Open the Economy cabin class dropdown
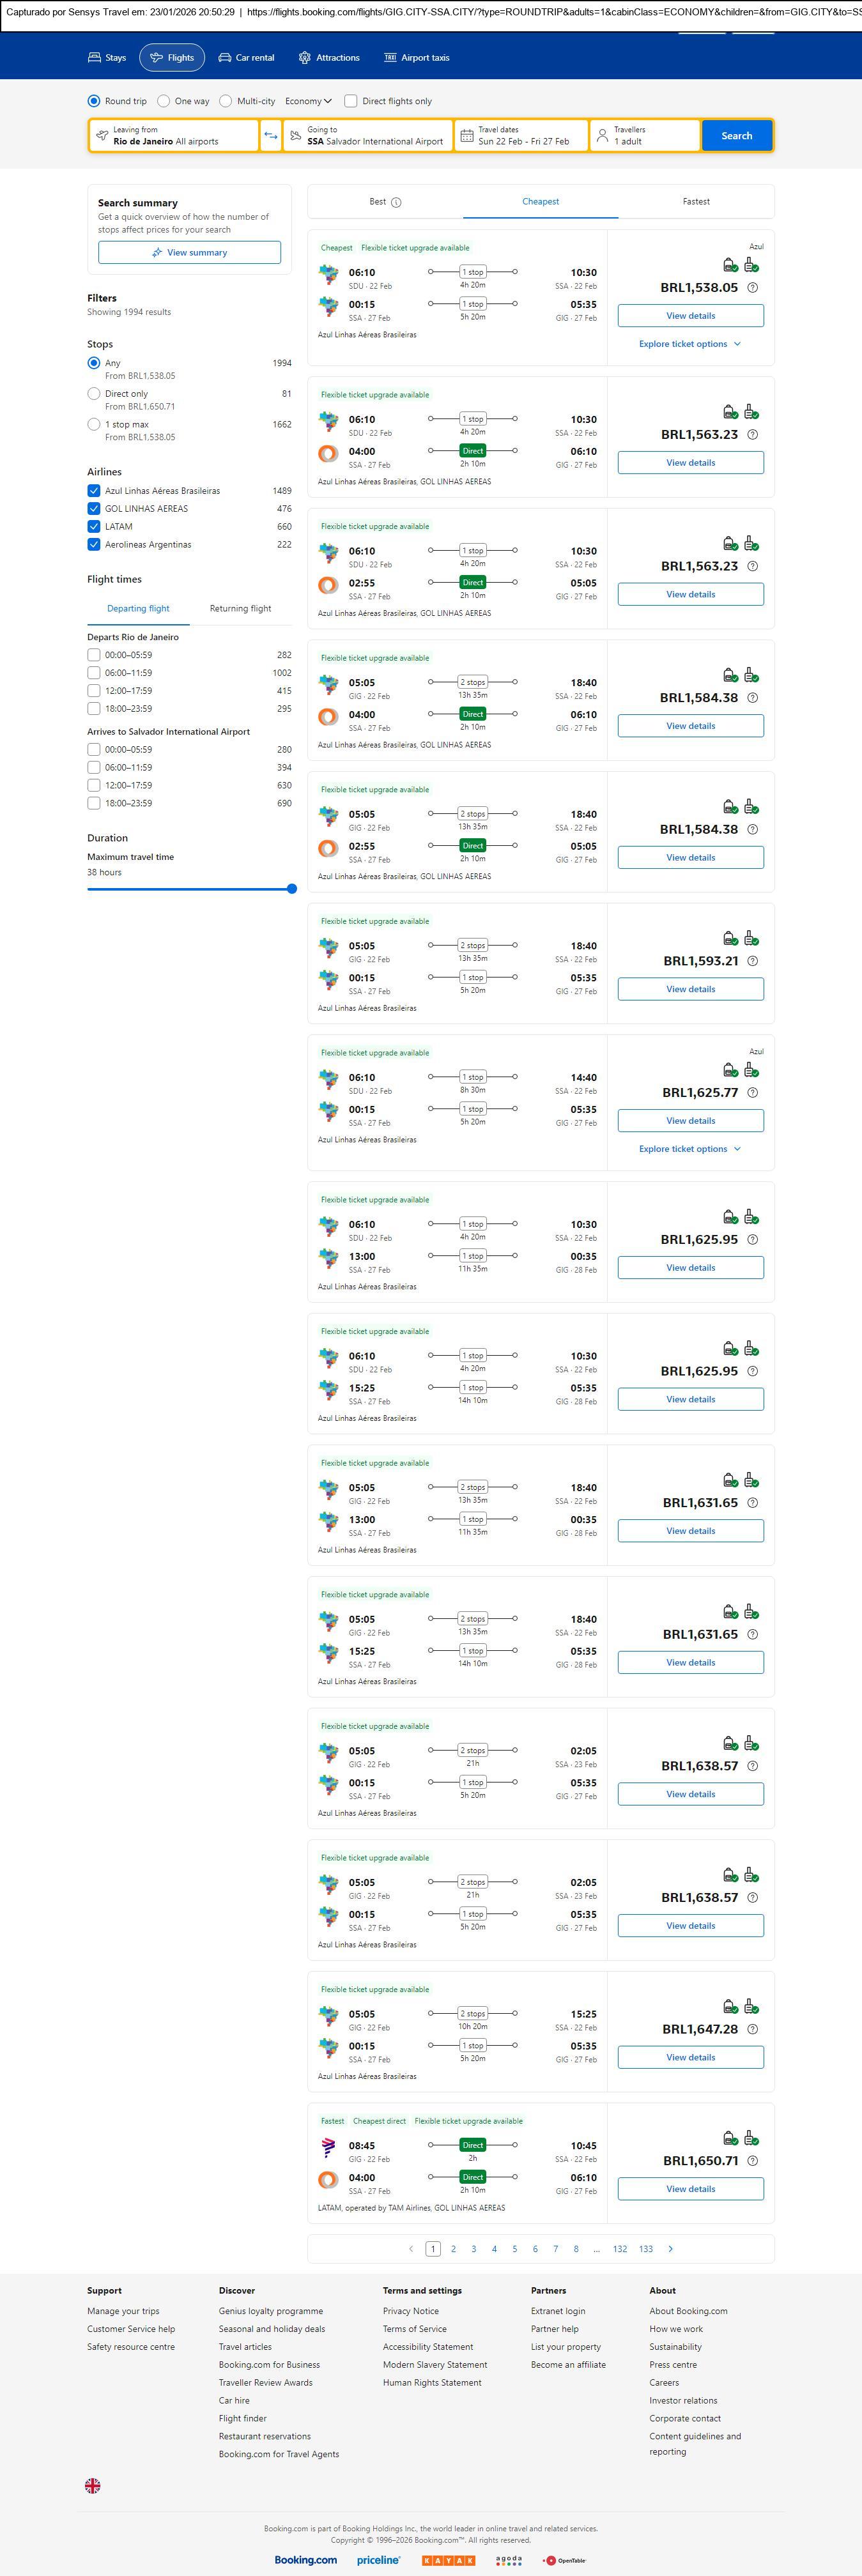 (x=308, y=101)
